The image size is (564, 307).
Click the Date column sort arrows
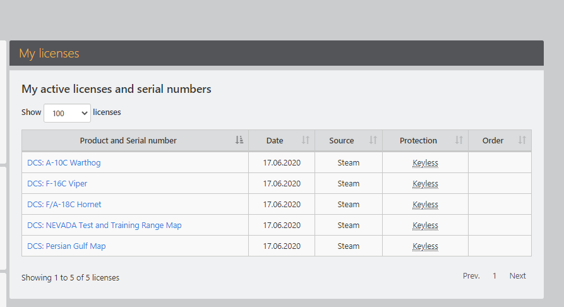(306, 140)
